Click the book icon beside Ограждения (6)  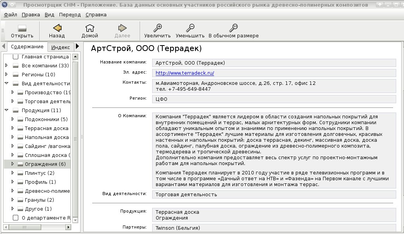click(20, 164)
